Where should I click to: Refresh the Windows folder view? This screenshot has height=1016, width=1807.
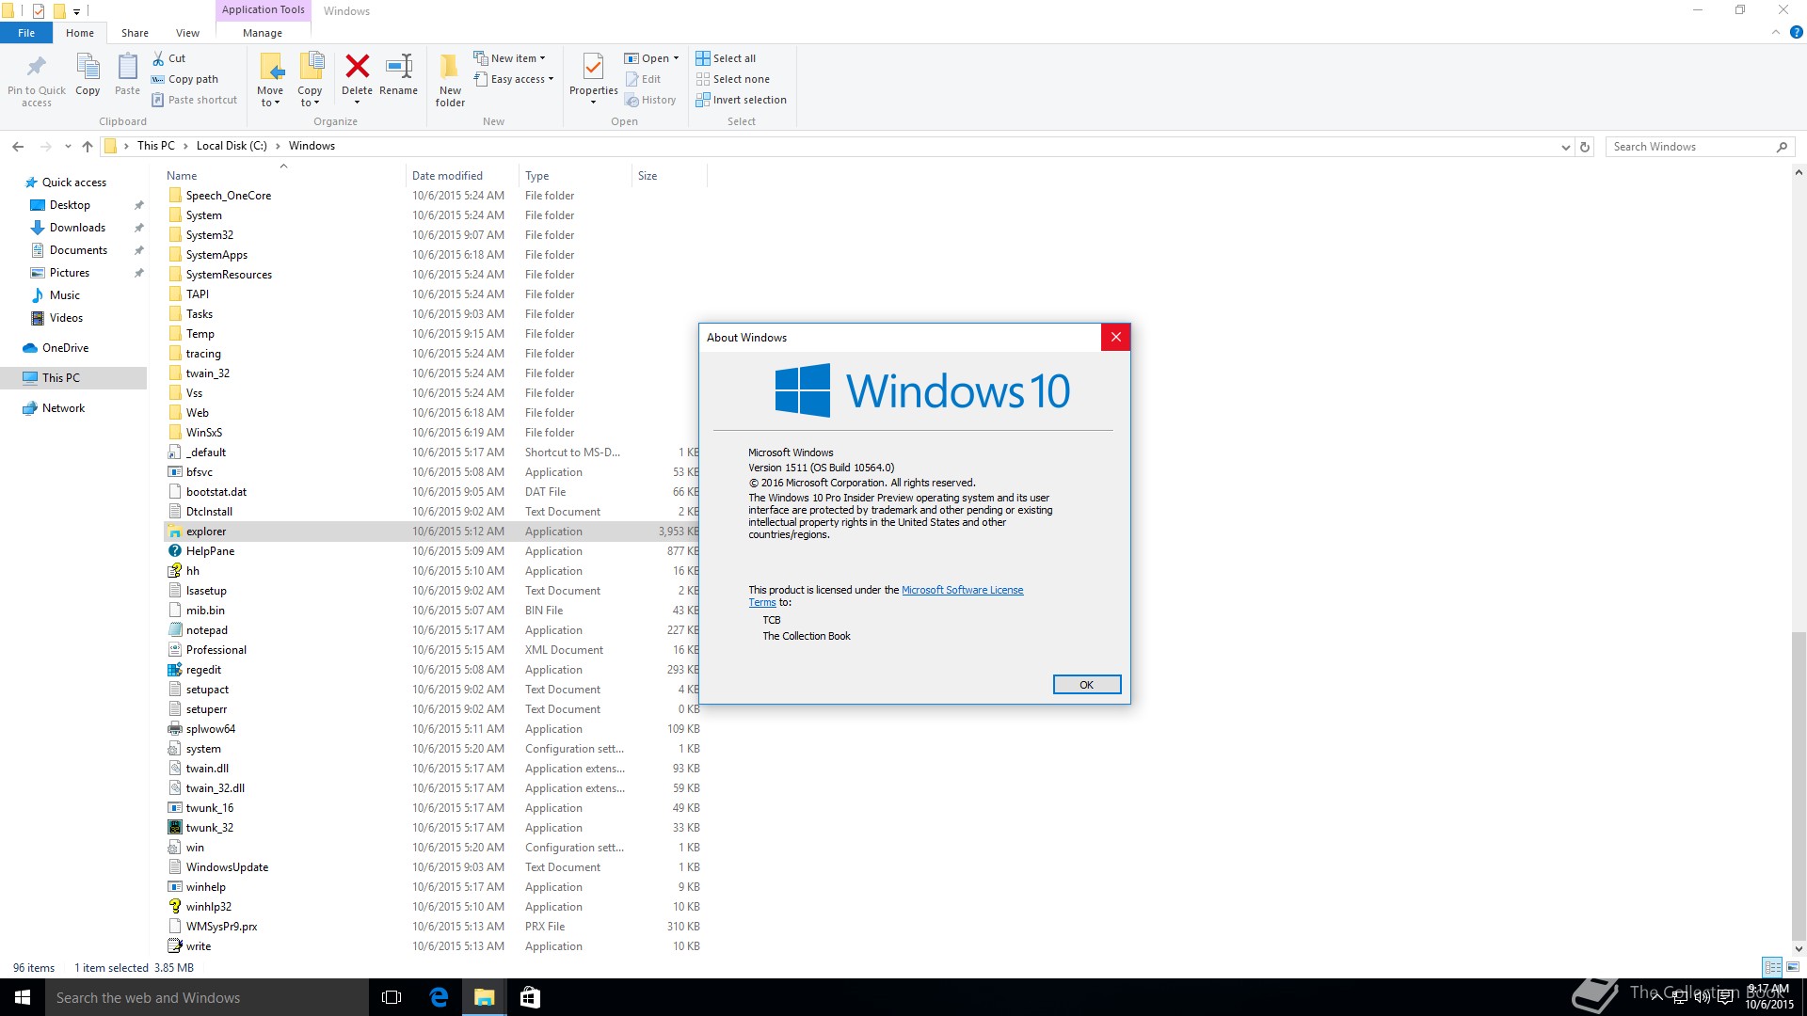[1585, 147]
